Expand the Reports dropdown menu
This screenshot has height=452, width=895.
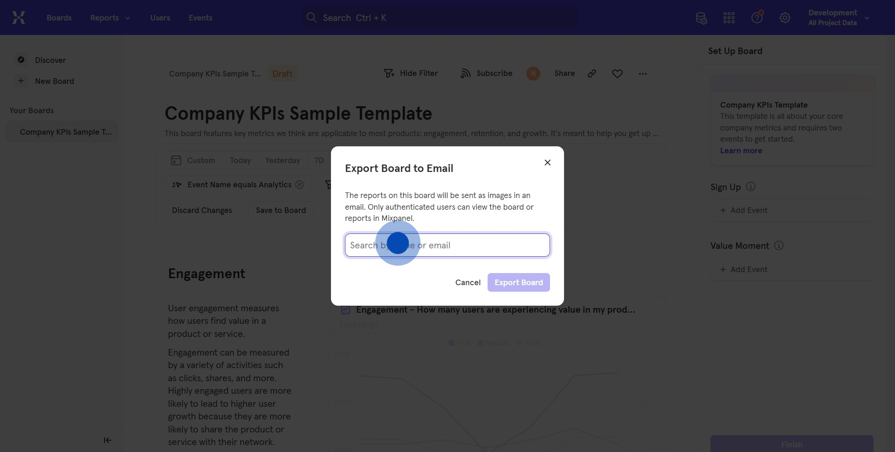(110, 18)
